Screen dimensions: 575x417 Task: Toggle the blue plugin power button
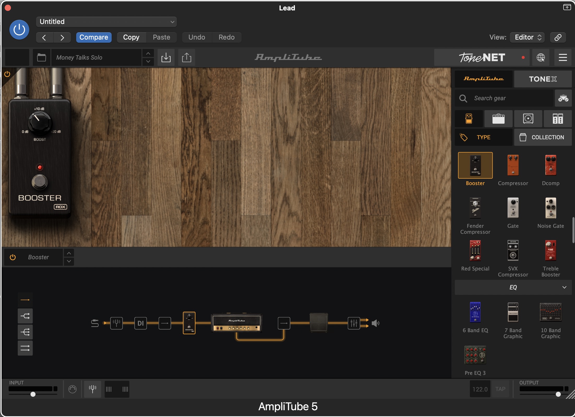click(19, 30)
